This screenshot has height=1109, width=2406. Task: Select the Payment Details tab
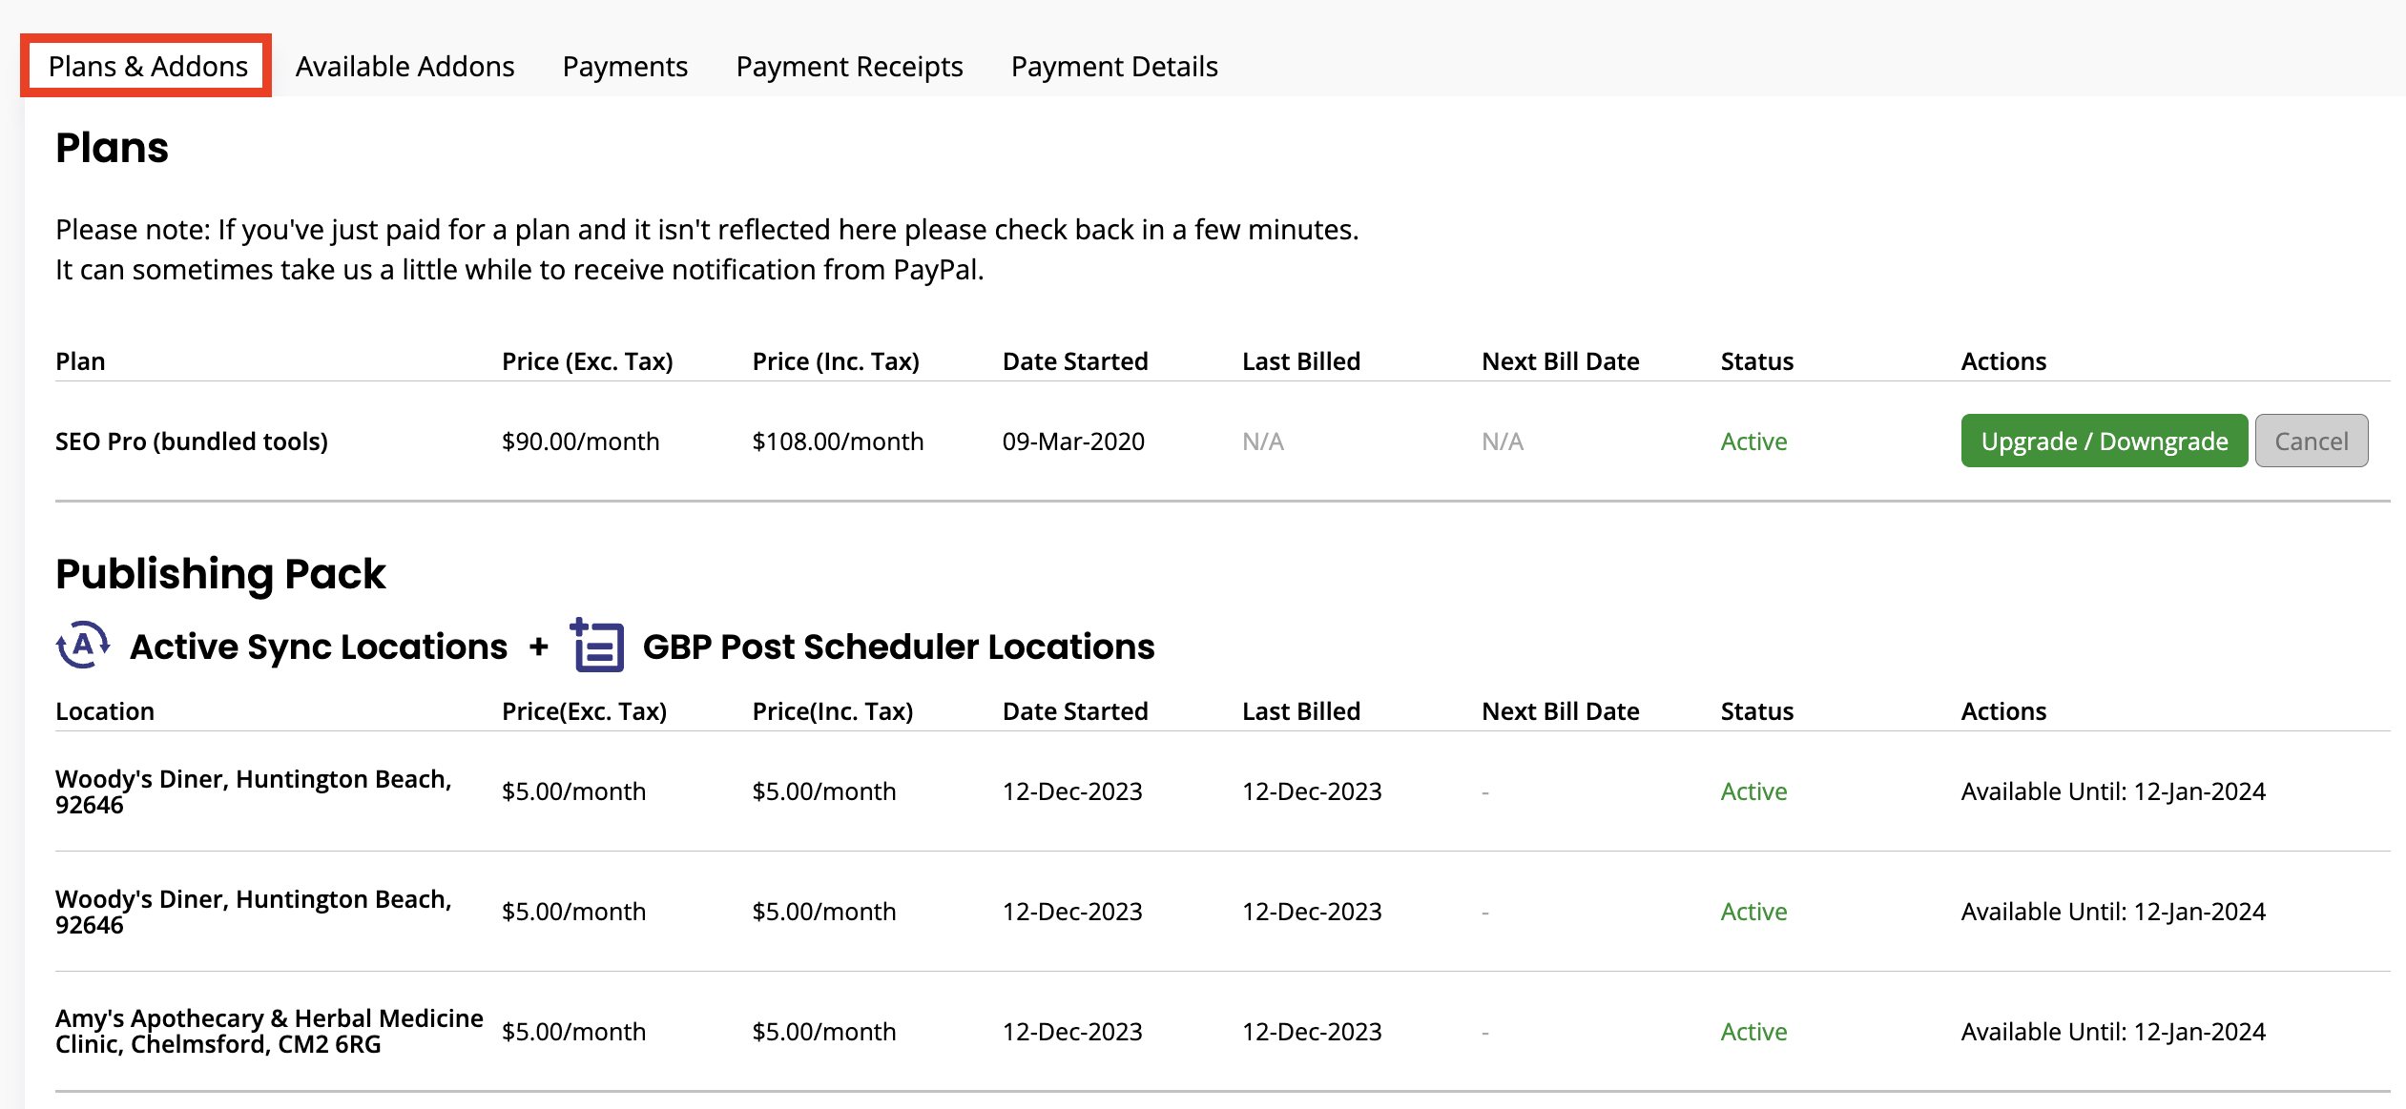click(1113, 66)
